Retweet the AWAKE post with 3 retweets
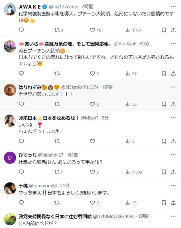 tap(57, 30)
